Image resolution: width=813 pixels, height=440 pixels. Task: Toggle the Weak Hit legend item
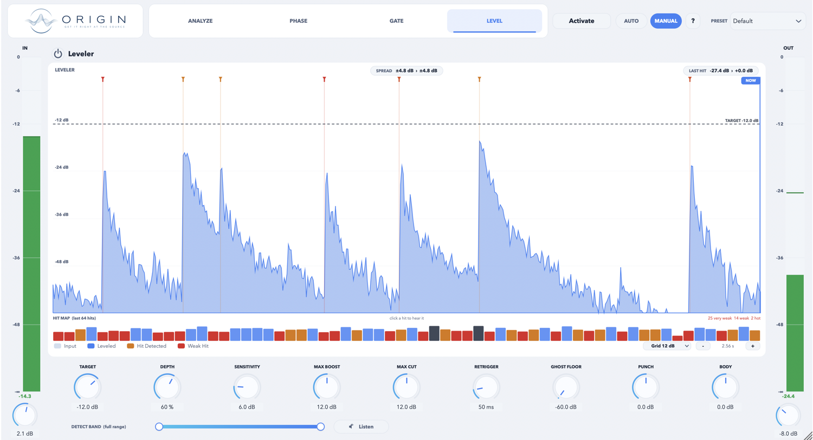coord(193,346)
